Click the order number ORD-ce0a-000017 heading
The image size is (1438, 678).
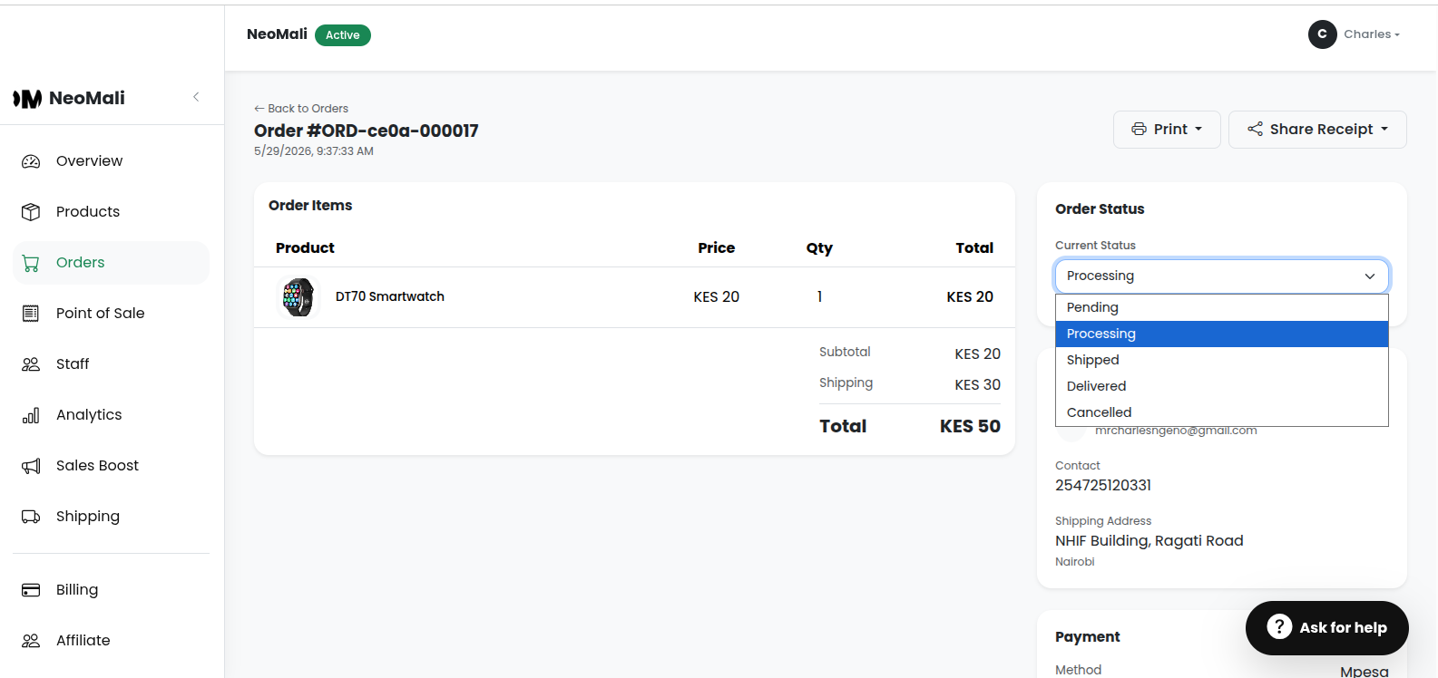[x=366, y=131]
